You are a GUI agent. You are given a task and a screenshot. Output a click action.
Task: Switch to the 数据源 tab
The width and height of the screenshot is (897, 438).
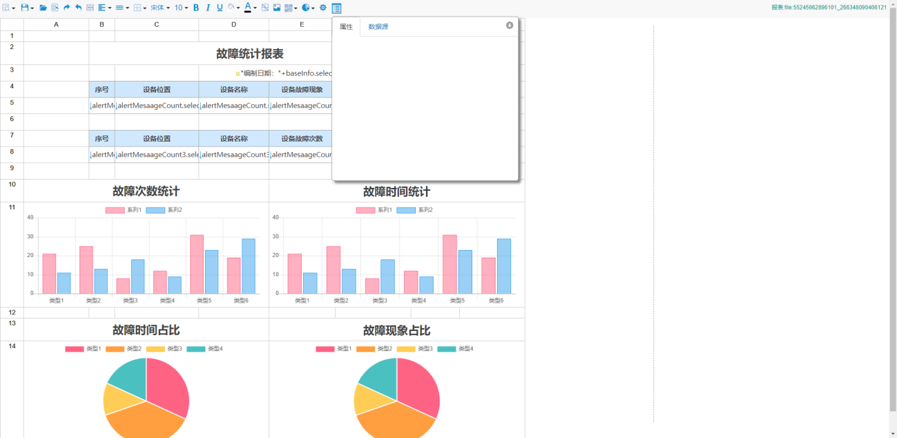pos(378,27)
